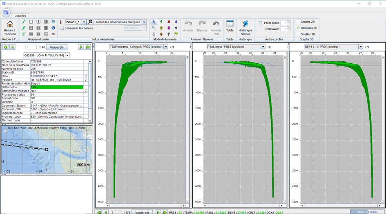This screenshot has height=214, width=386.
Task: Click the PSAL graph horizontal scrollbar
Action: [243, 205]
